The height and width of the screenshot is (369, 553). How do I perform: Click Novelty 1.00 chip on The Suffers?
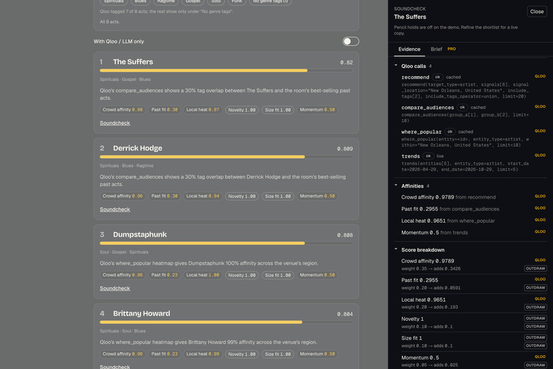[242, 110]
